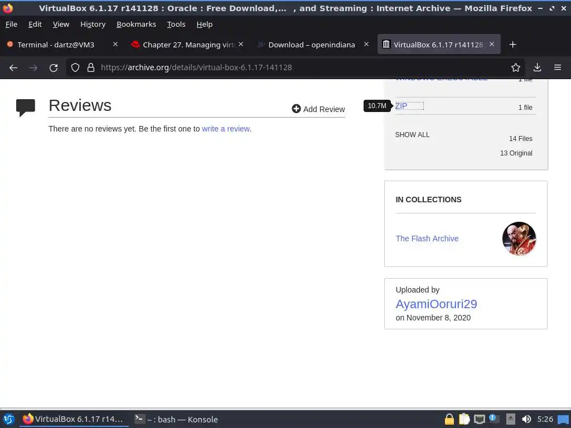Open the volume speaker control

[x=526, y=419]
